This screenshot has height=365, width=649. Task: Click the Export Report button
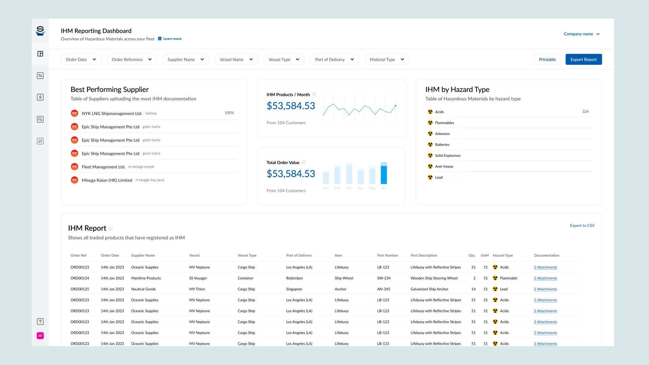(x=583, y=59)
